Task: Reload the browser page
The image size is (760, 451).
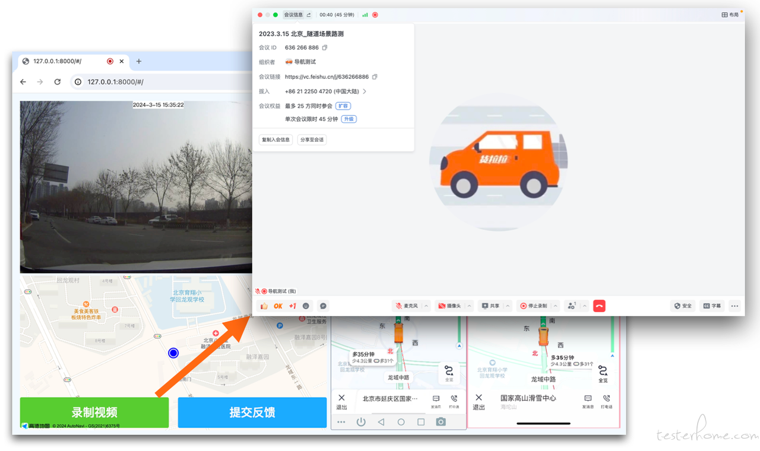Action: pos(58,82)
